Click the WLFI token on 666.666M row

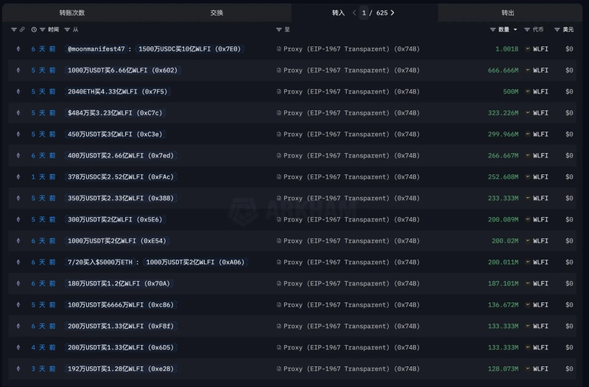(540, 71)
